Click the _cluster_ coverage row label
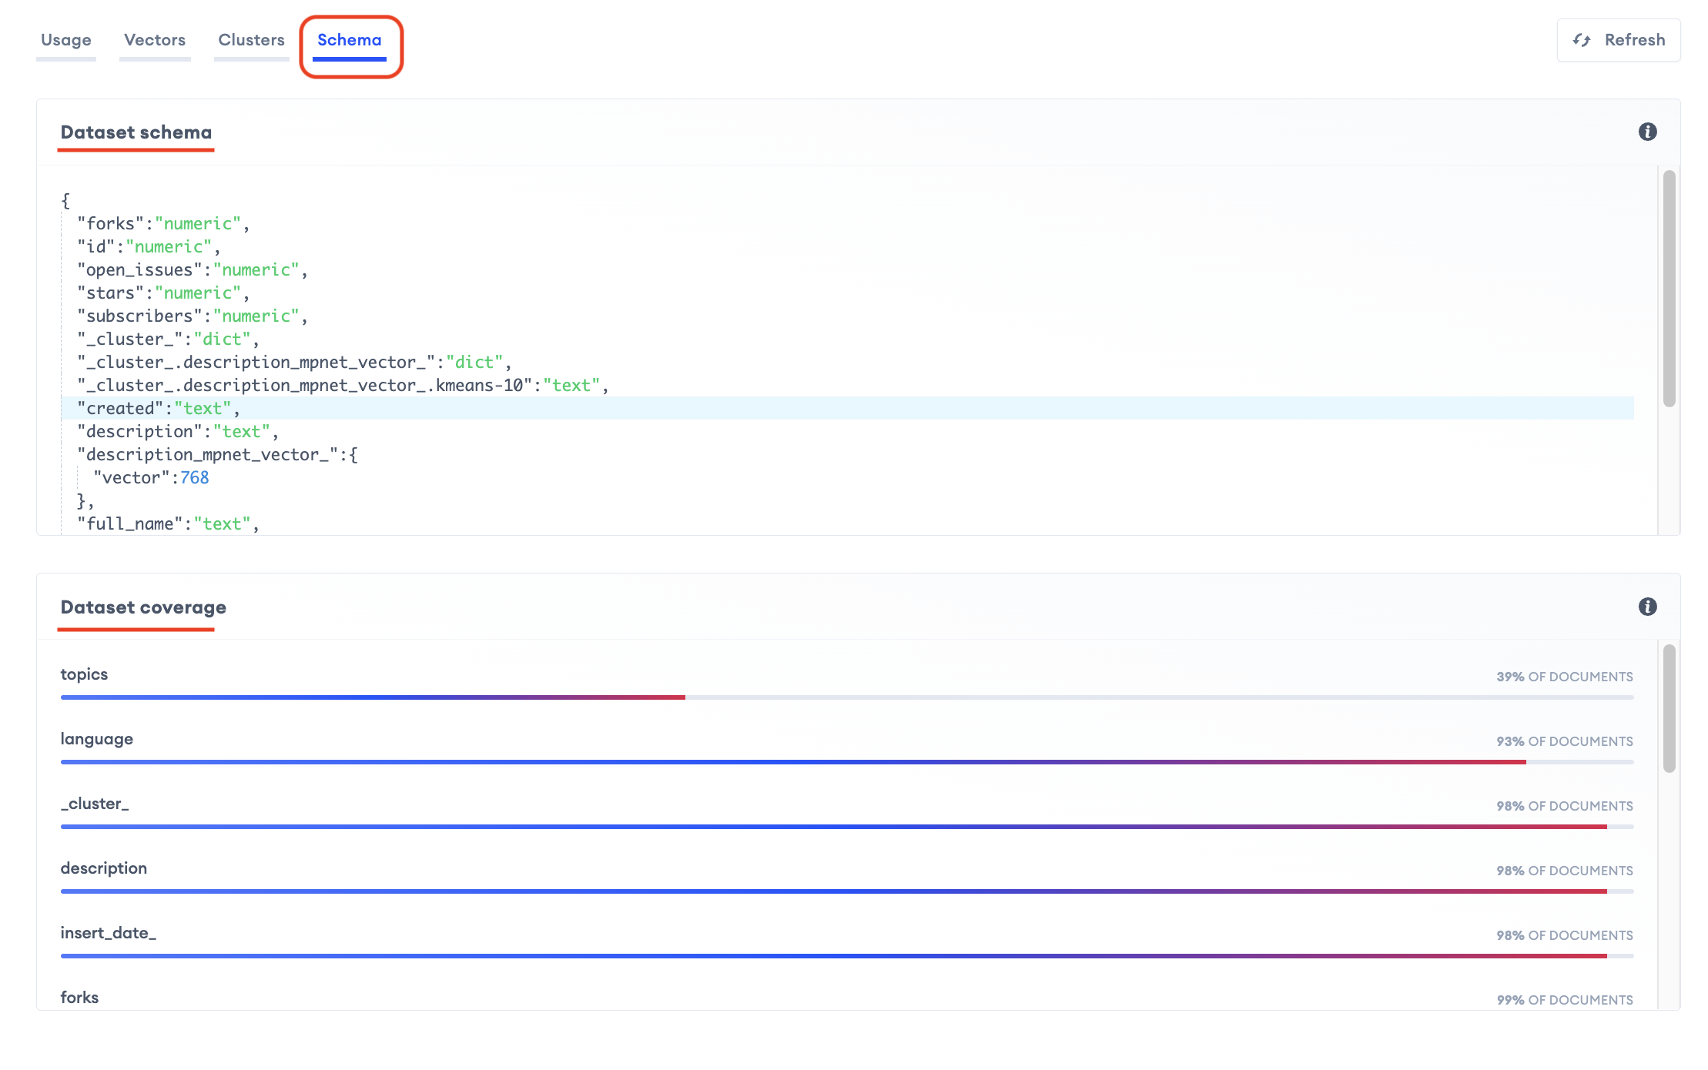The image size is (1708, 1070). tap(95, 804)
